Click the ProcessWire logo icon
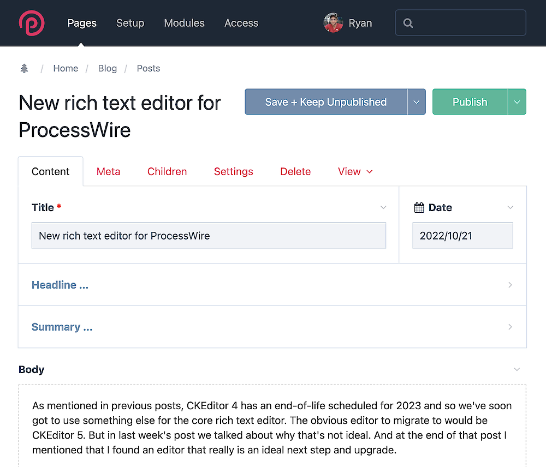 click(x=32, y=23)
